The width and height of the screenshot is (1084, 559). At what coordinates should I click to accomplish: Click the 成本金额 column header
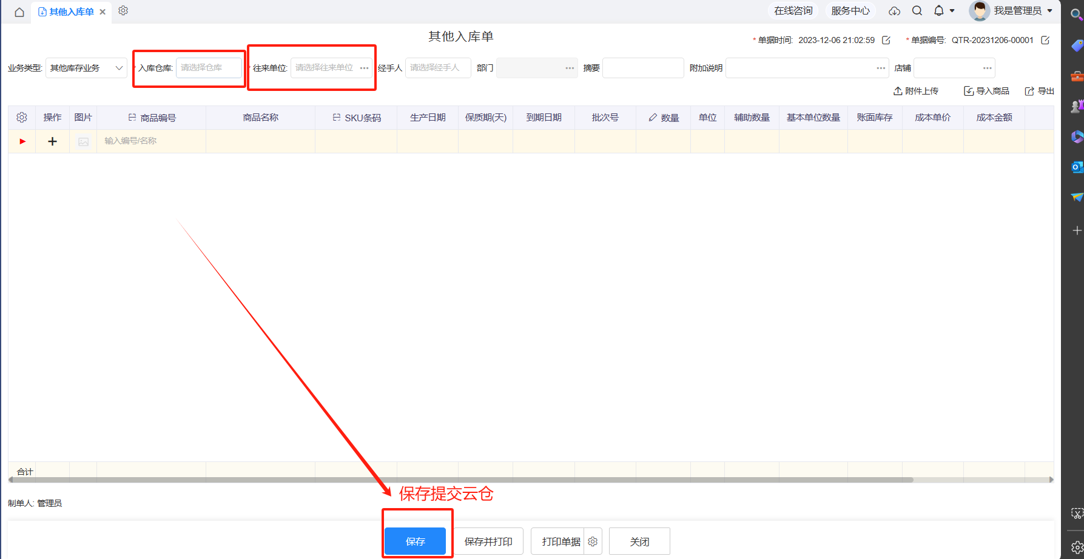994,118
